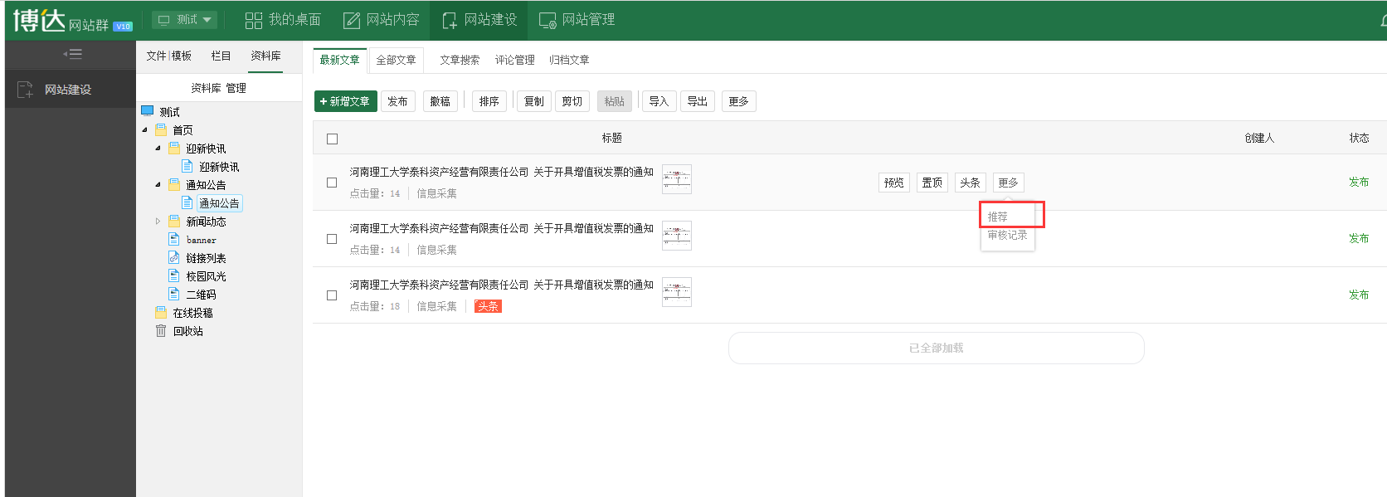Image resolution: width=1387 pixels, height=497 pixels.
Task: Click the sidebar collapse icon
Action: [72, 55]
